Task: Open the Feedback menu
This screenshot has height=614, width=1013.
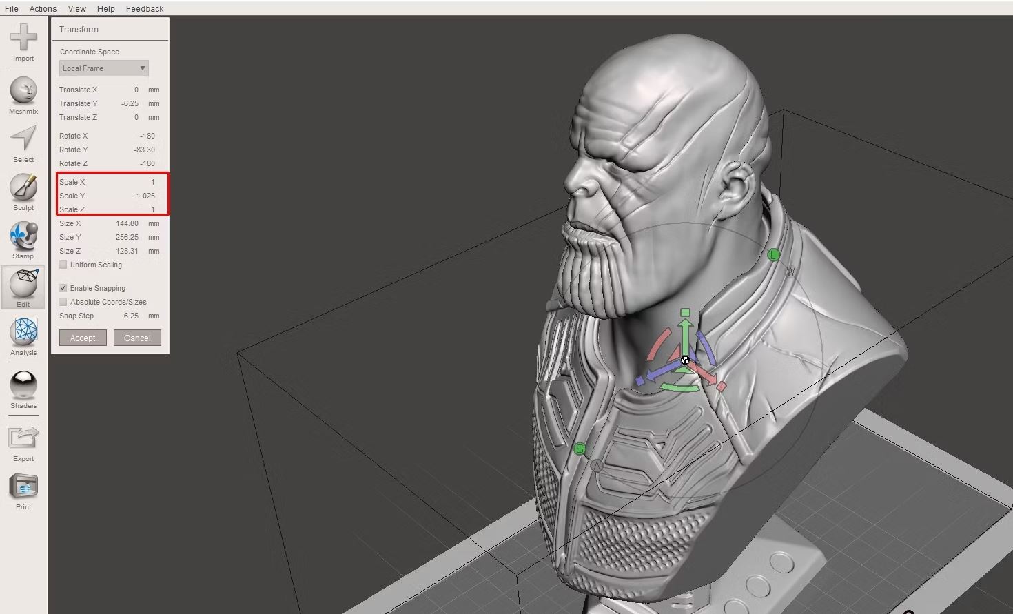Action: 145,8
